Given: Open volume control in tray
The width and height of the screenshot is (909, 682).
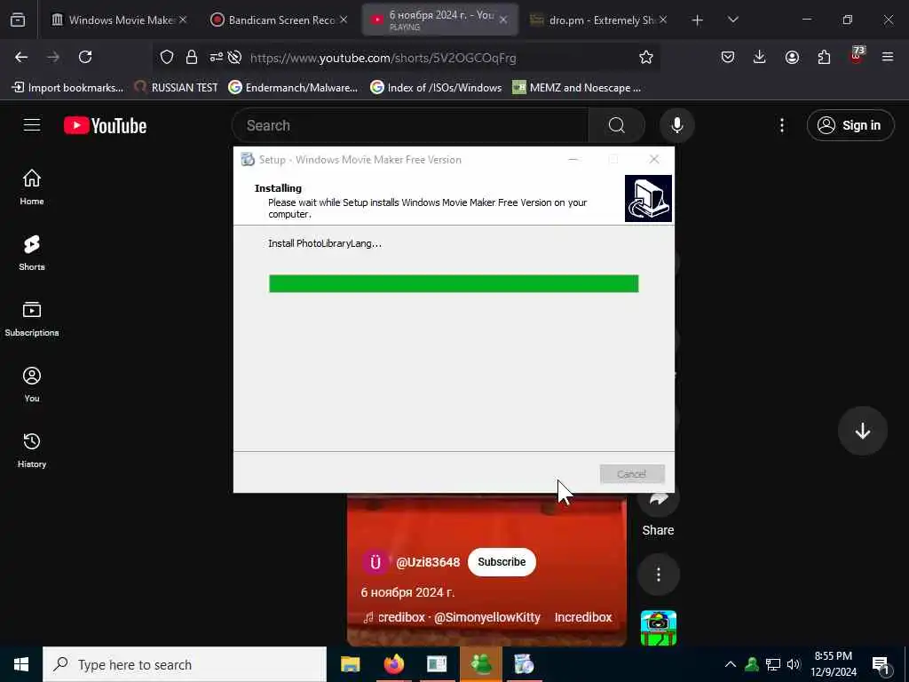Looking at the screenshot, I should [794, 664].
